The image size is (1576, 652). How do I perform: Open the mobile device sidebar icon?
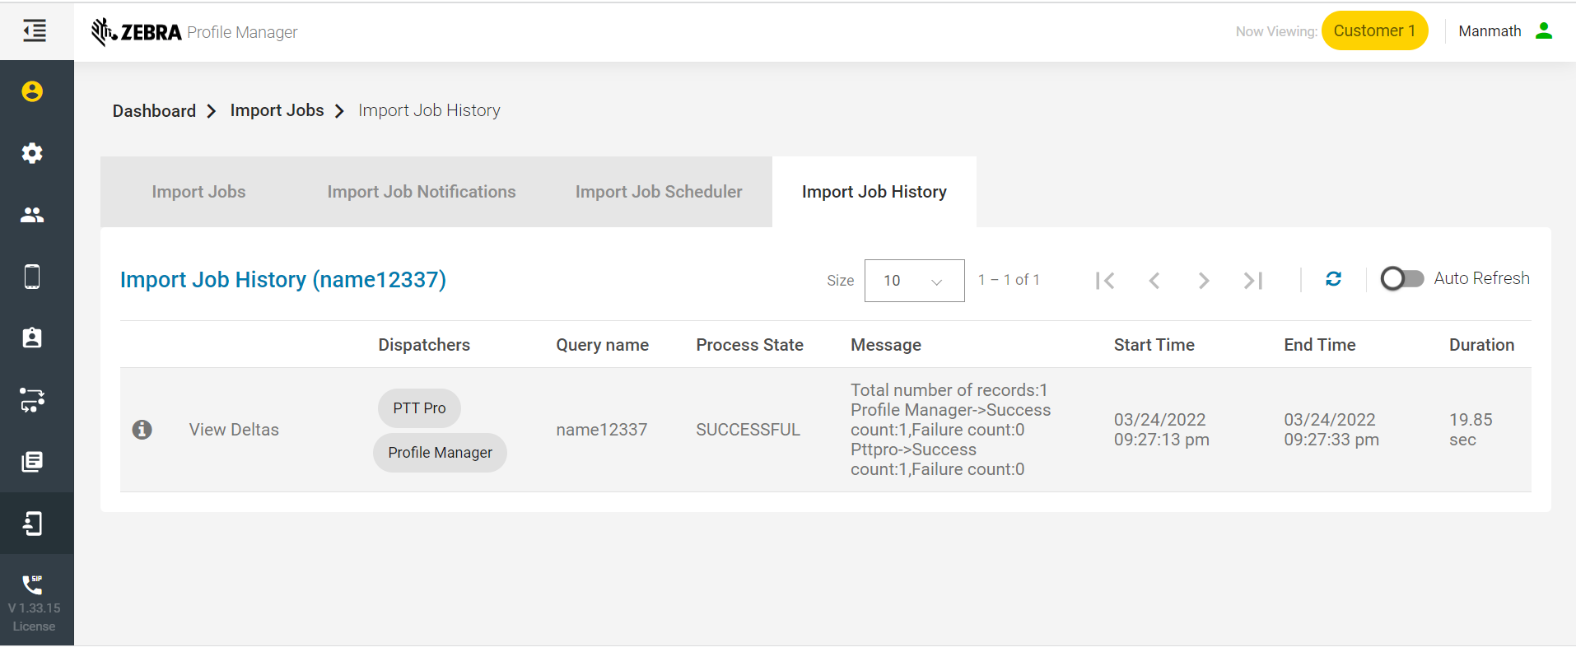32,277
